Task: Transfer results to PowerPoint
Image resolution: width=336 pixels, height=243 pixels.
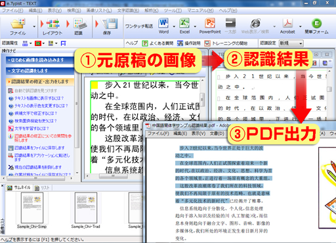Action: click(x=210, y=23)
